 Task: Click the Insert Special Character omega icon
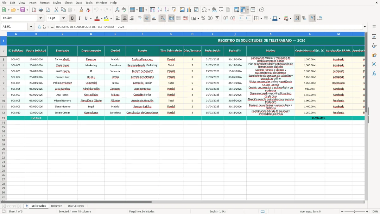[205, 10]
